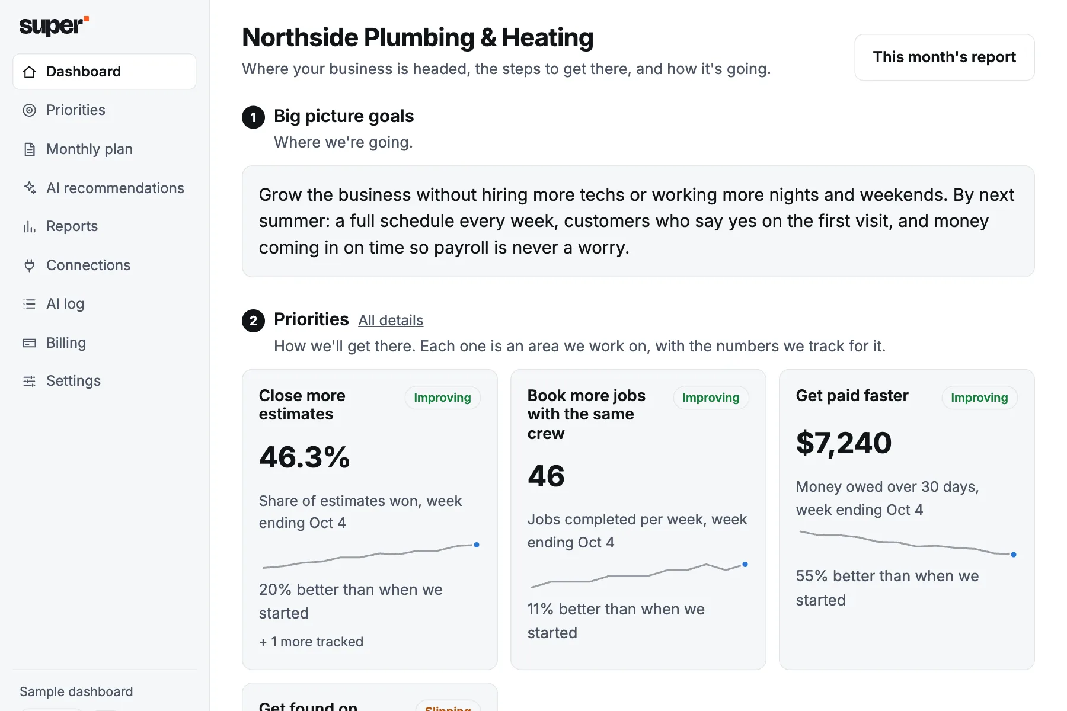The image size is (1067, 711).
Task: Click the 46 jobs completed value
Action: pyautogui.click(x=546, y=476)
